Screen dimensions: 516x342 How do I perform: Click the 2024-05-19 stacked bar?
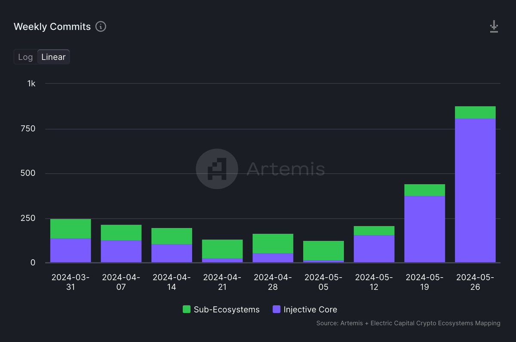[424, 223]
